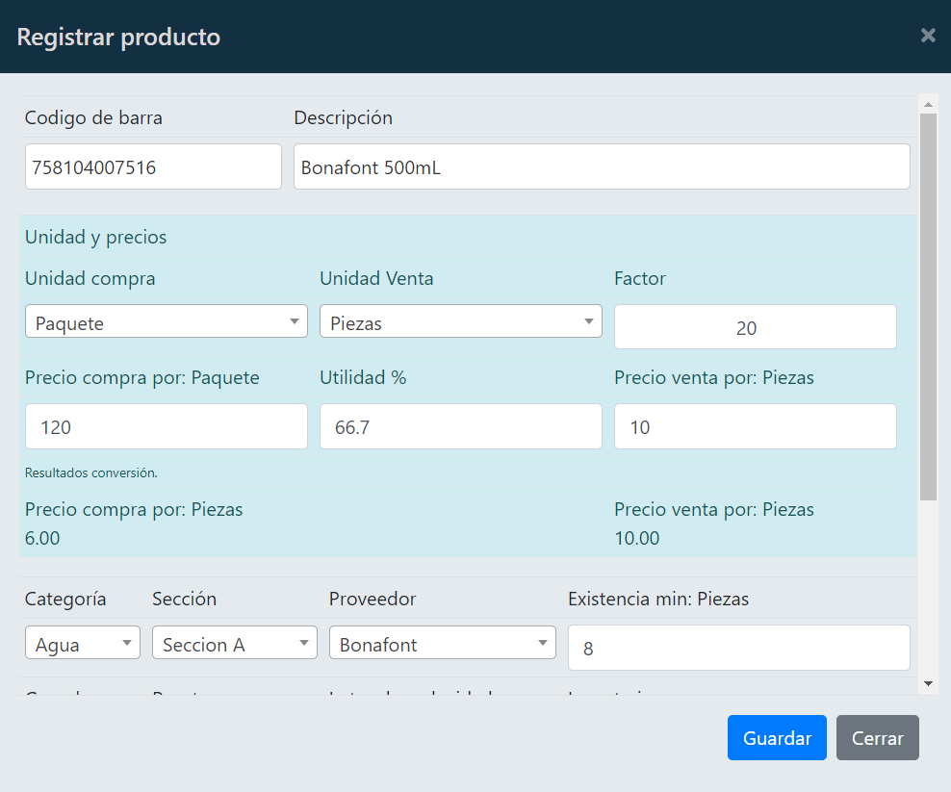Open the Unidad Venta dropdown

(x=460, y=322)
